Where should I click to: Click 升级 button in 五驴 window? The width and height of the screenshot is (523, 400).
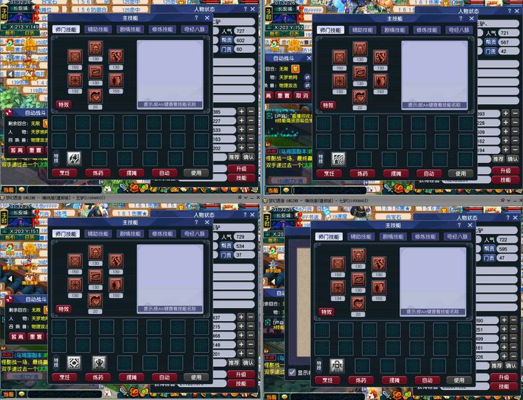click(241, 375)
